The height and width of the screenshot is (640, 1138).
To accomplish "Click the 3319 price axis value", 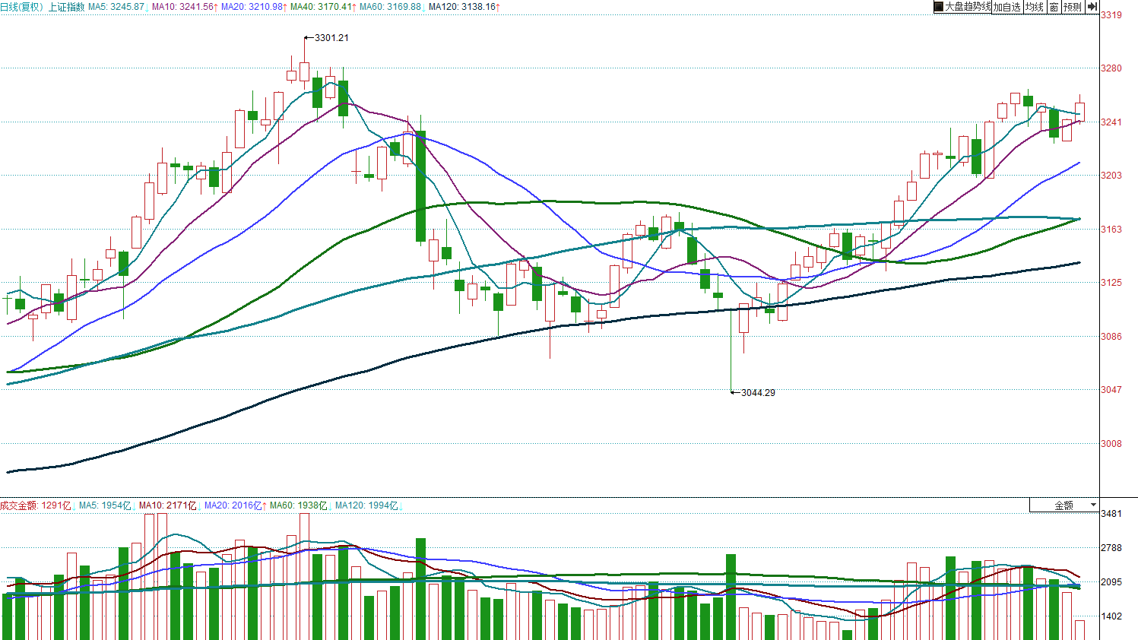I will coord(1111,15).
